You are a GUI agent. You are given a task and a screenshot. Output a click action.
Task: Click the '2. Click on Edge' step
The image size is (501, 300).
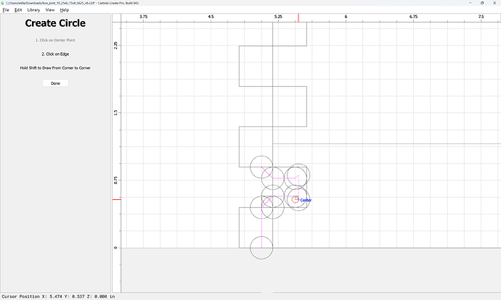pos(55,54)
